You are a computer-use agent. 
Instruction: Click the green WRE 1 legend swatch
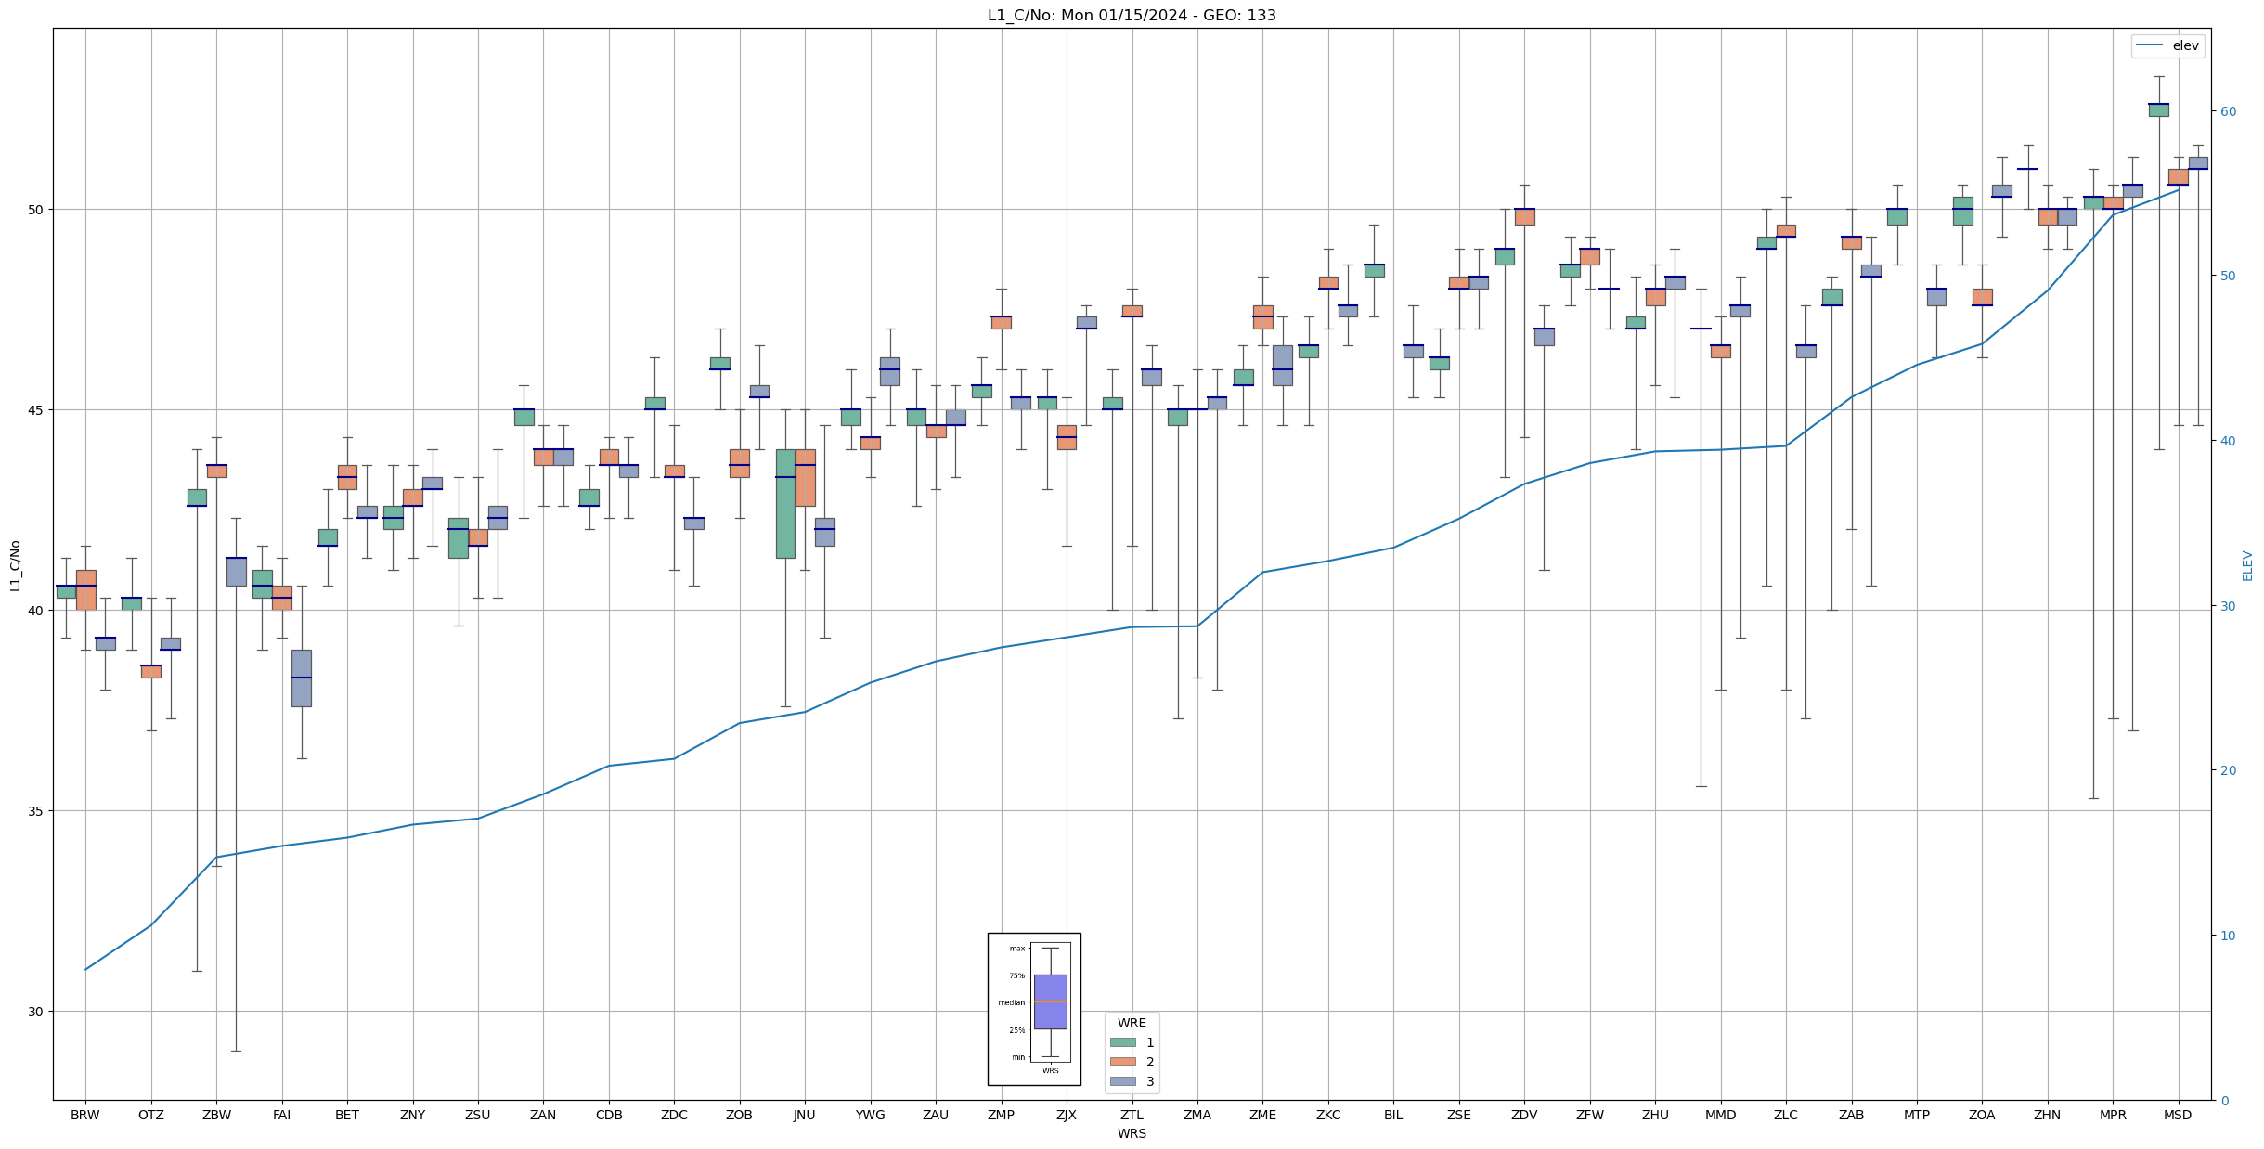click(x=1122, y=1042)
